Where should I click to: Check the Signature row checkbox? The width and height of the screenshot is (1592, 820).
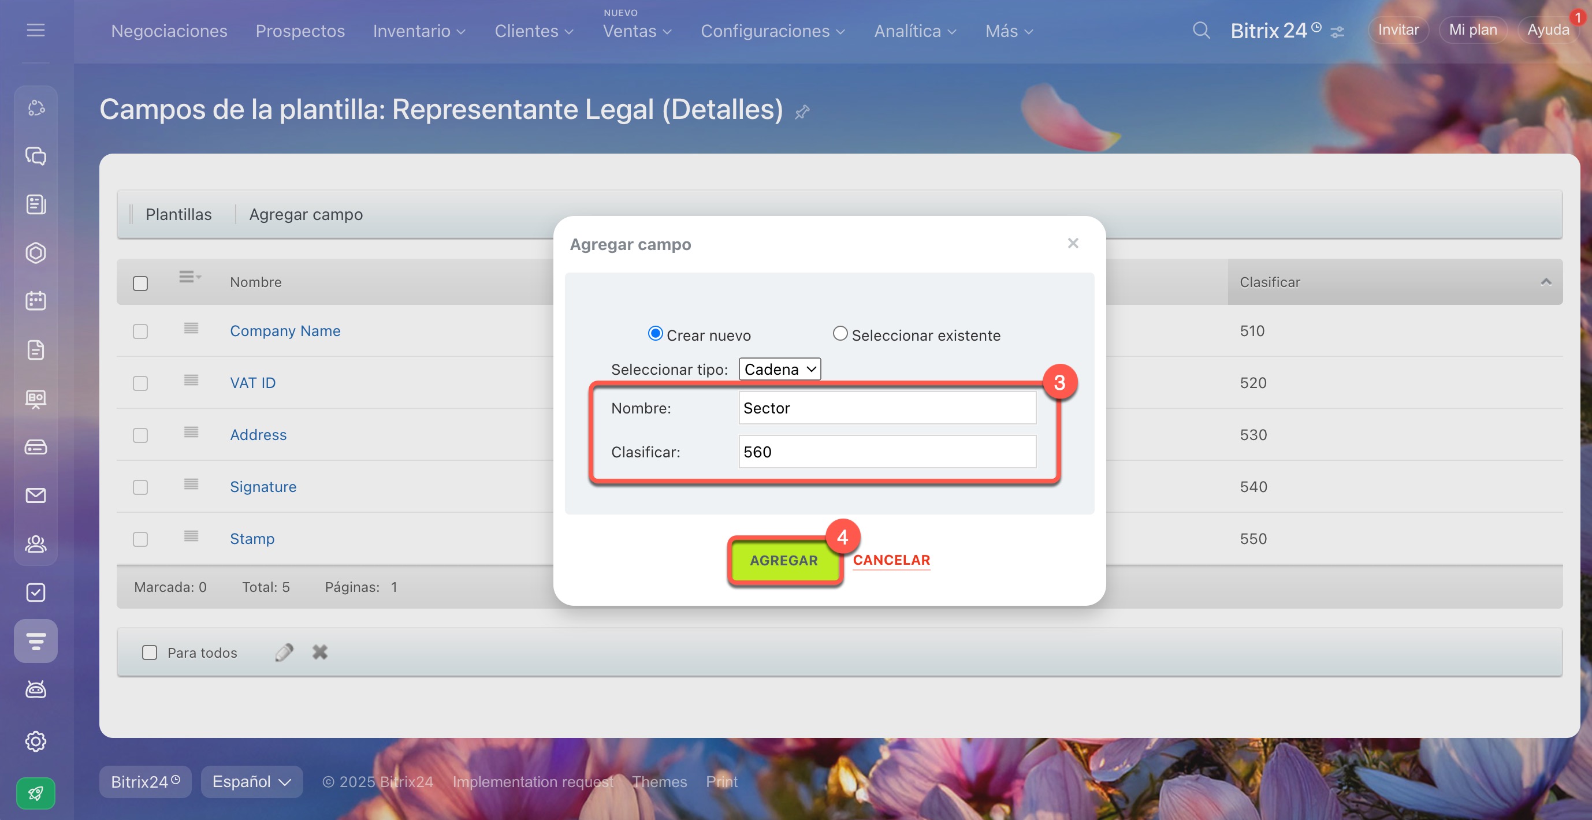(x=140, y=487)
